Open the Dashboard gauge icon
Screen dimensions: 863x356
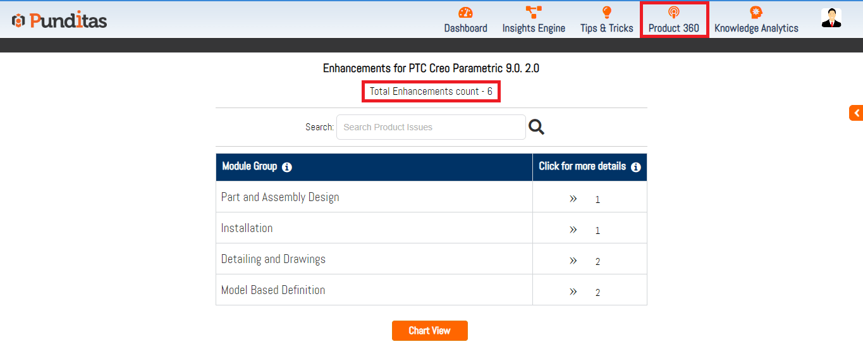click(x=465, y=13)
